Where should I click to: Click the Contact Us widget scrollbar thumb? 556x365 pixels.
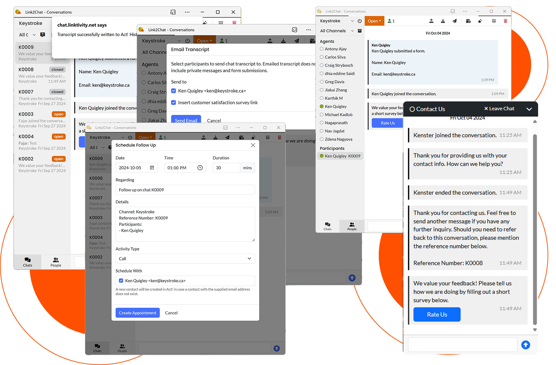click(535, 230)
